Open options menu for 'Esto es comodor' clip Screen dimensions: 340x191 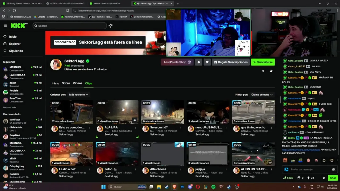[x=90, y=128]
